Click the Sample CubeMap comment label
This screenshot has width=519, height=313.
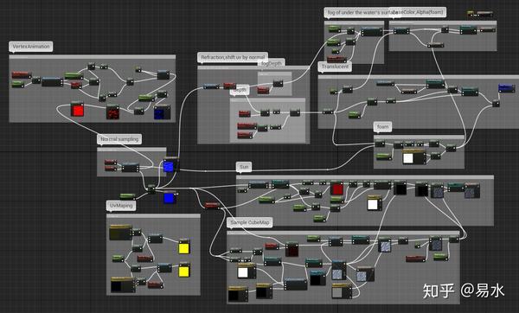(x=250, y=222)
